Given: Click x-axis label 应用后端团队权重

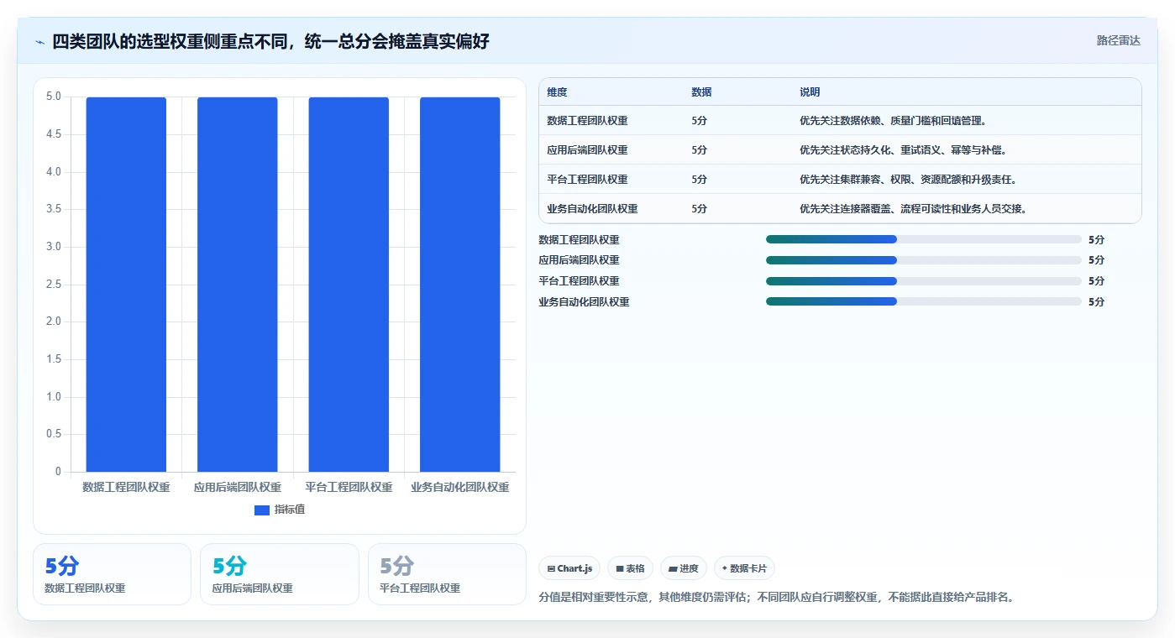Looking at the screenshot, I should 238,487.
